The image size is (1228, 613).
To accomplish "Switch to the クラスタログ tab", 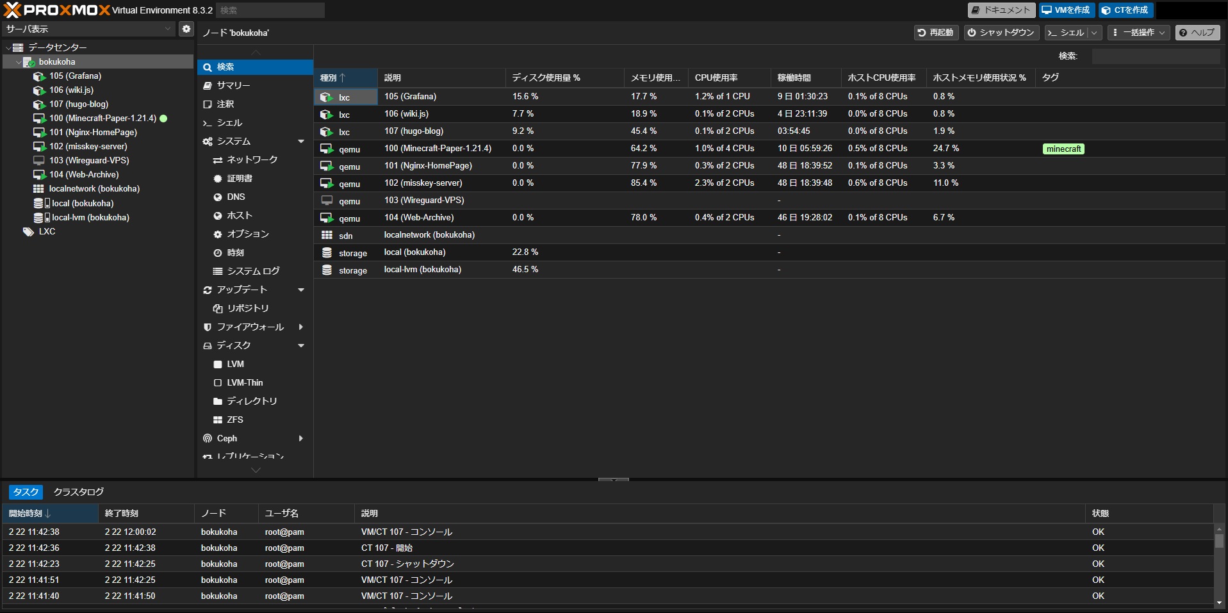I will (x=78, y=492).
